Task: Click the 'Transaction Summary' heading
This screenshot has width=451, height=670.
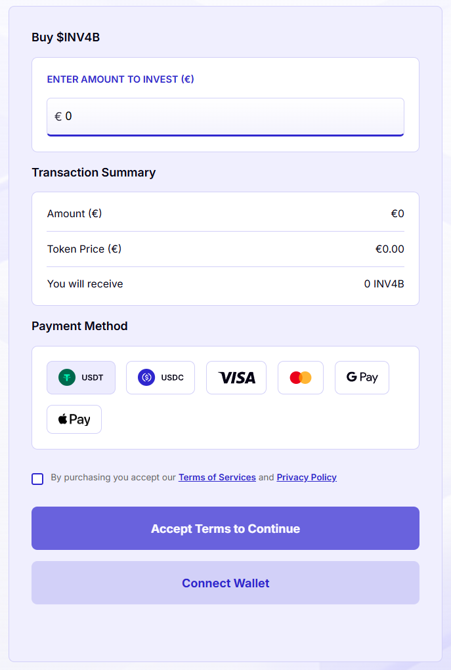Action: [x=94, y=173]
